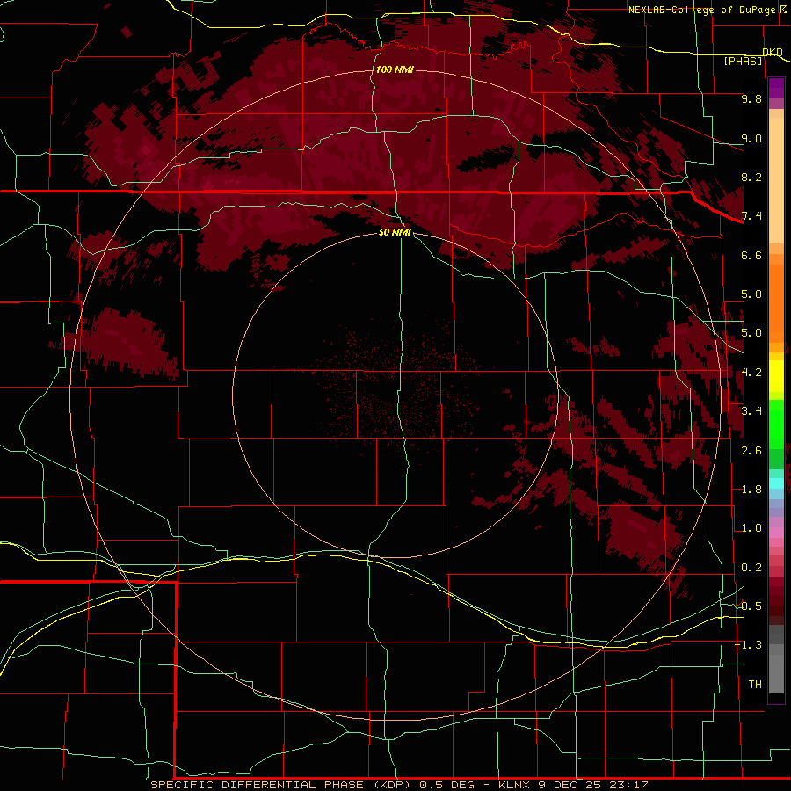Click the 1.0 value on the color scale

(x=751, y=528)
